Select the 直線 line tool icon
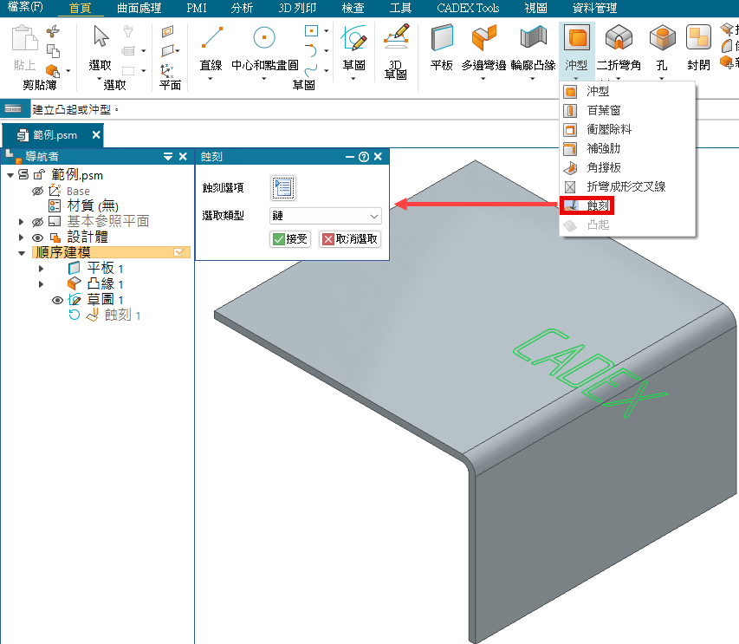 click(x=211, y=40)
